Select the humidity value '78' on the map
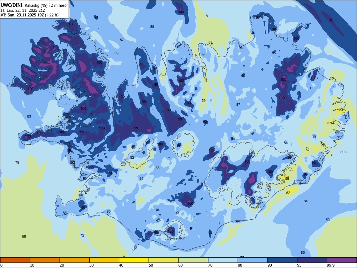Viewport: 357px width, 268px height. pos(17,163)
